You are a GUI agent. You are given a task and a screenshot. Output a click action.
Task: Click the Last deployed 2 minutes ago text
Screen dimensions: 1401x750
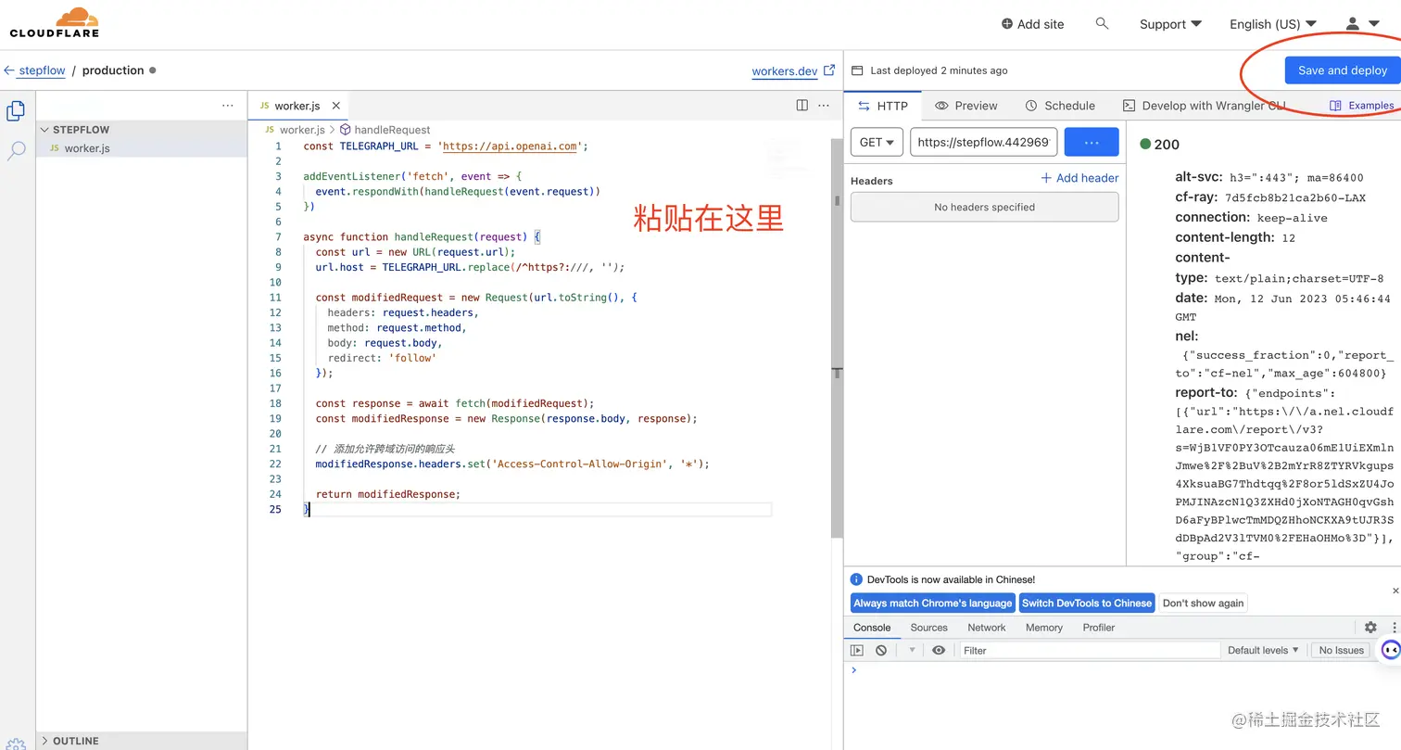pyautogui.click(x=939, y=70)
